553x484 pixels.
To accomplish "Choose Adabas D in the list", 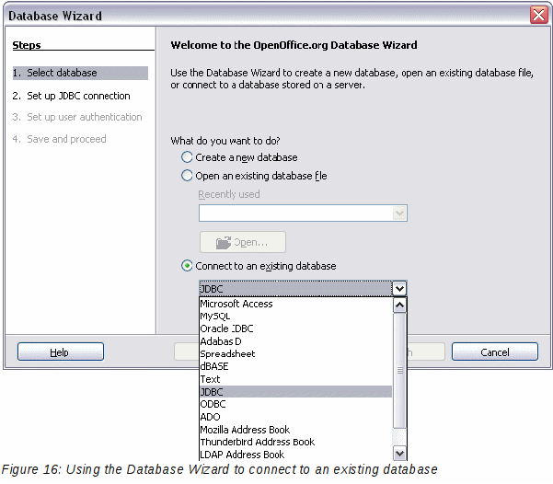I will pyautogui.click(x=295, y=341).
